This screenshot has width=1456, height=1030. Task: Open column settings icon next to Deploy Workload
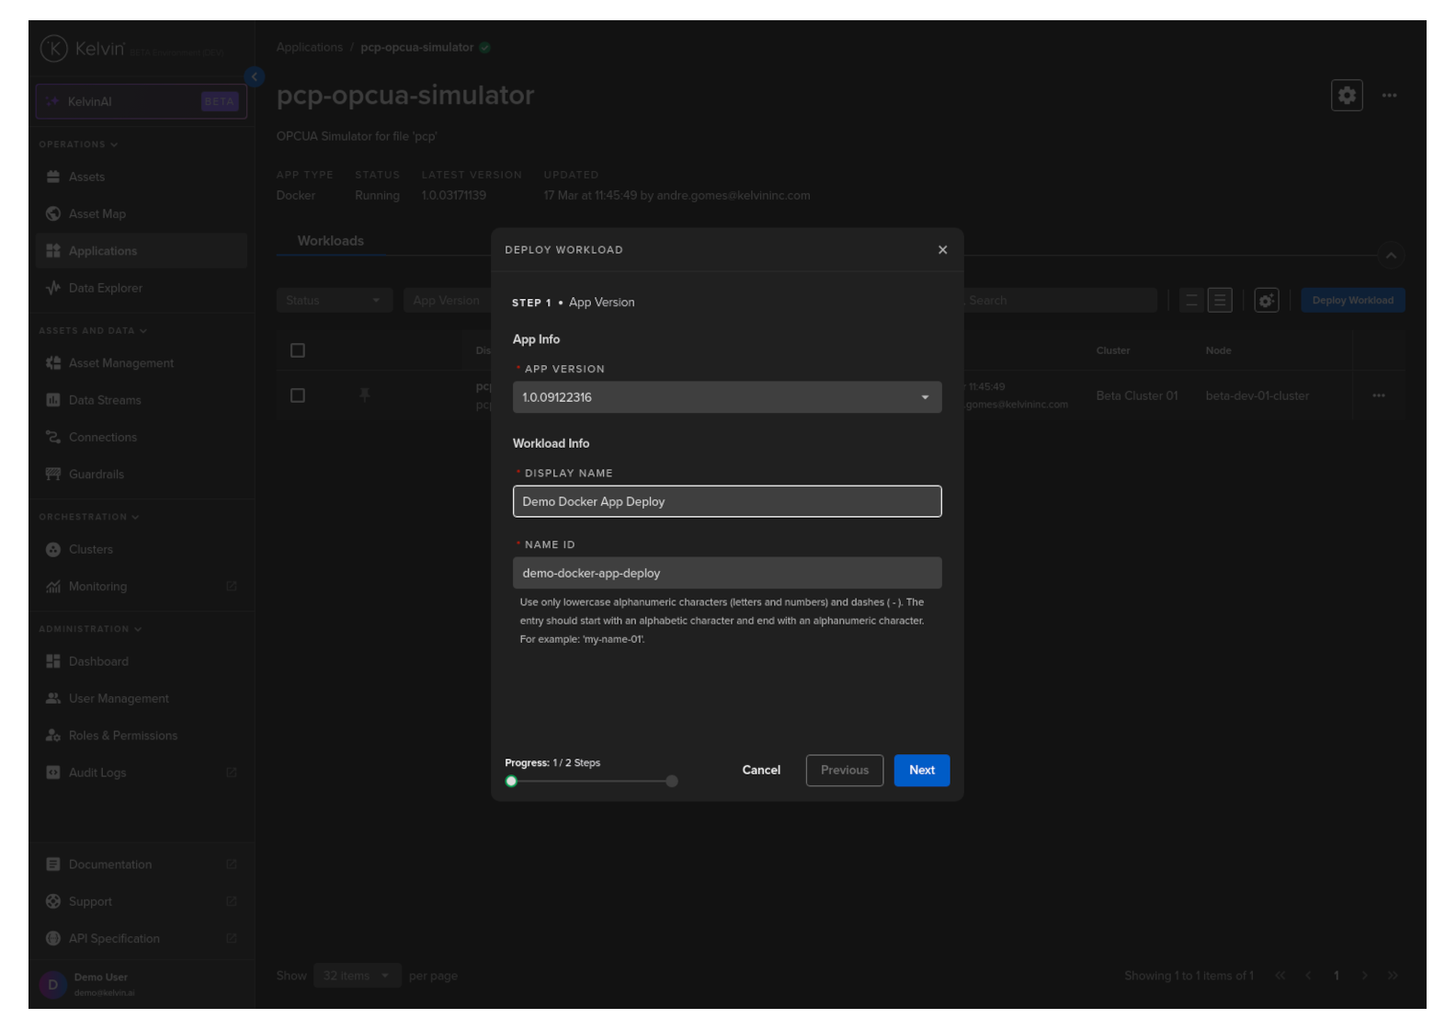pos(1266,301)
